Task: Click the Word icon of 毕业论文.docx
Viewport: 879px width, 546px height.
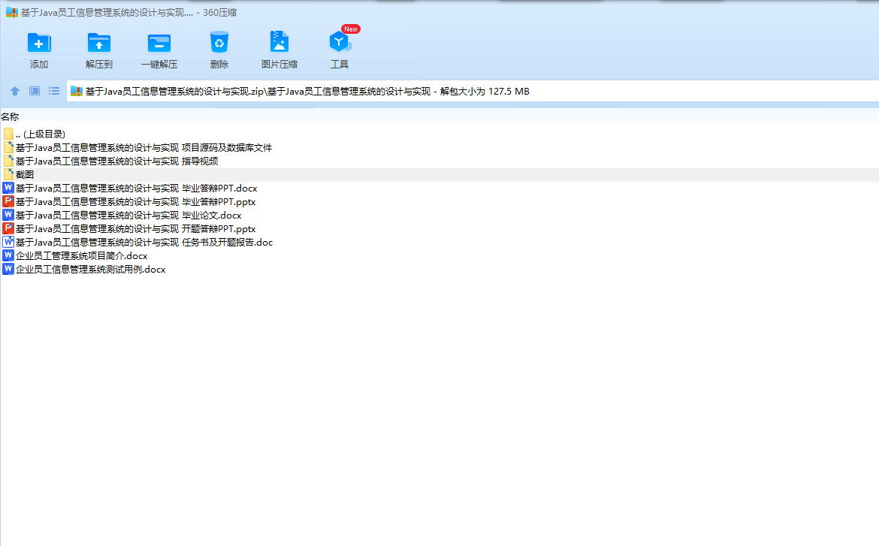Action: pyautogui.click(x=8, y=215)
